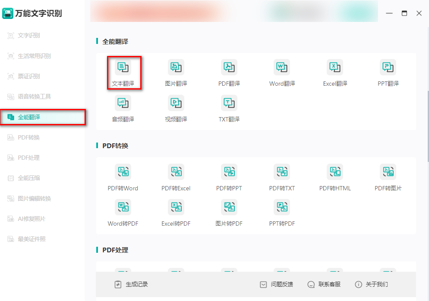The image size is (429, 301).
Task: Launch the PDF转PPT converter
Action: pos(229,176)
